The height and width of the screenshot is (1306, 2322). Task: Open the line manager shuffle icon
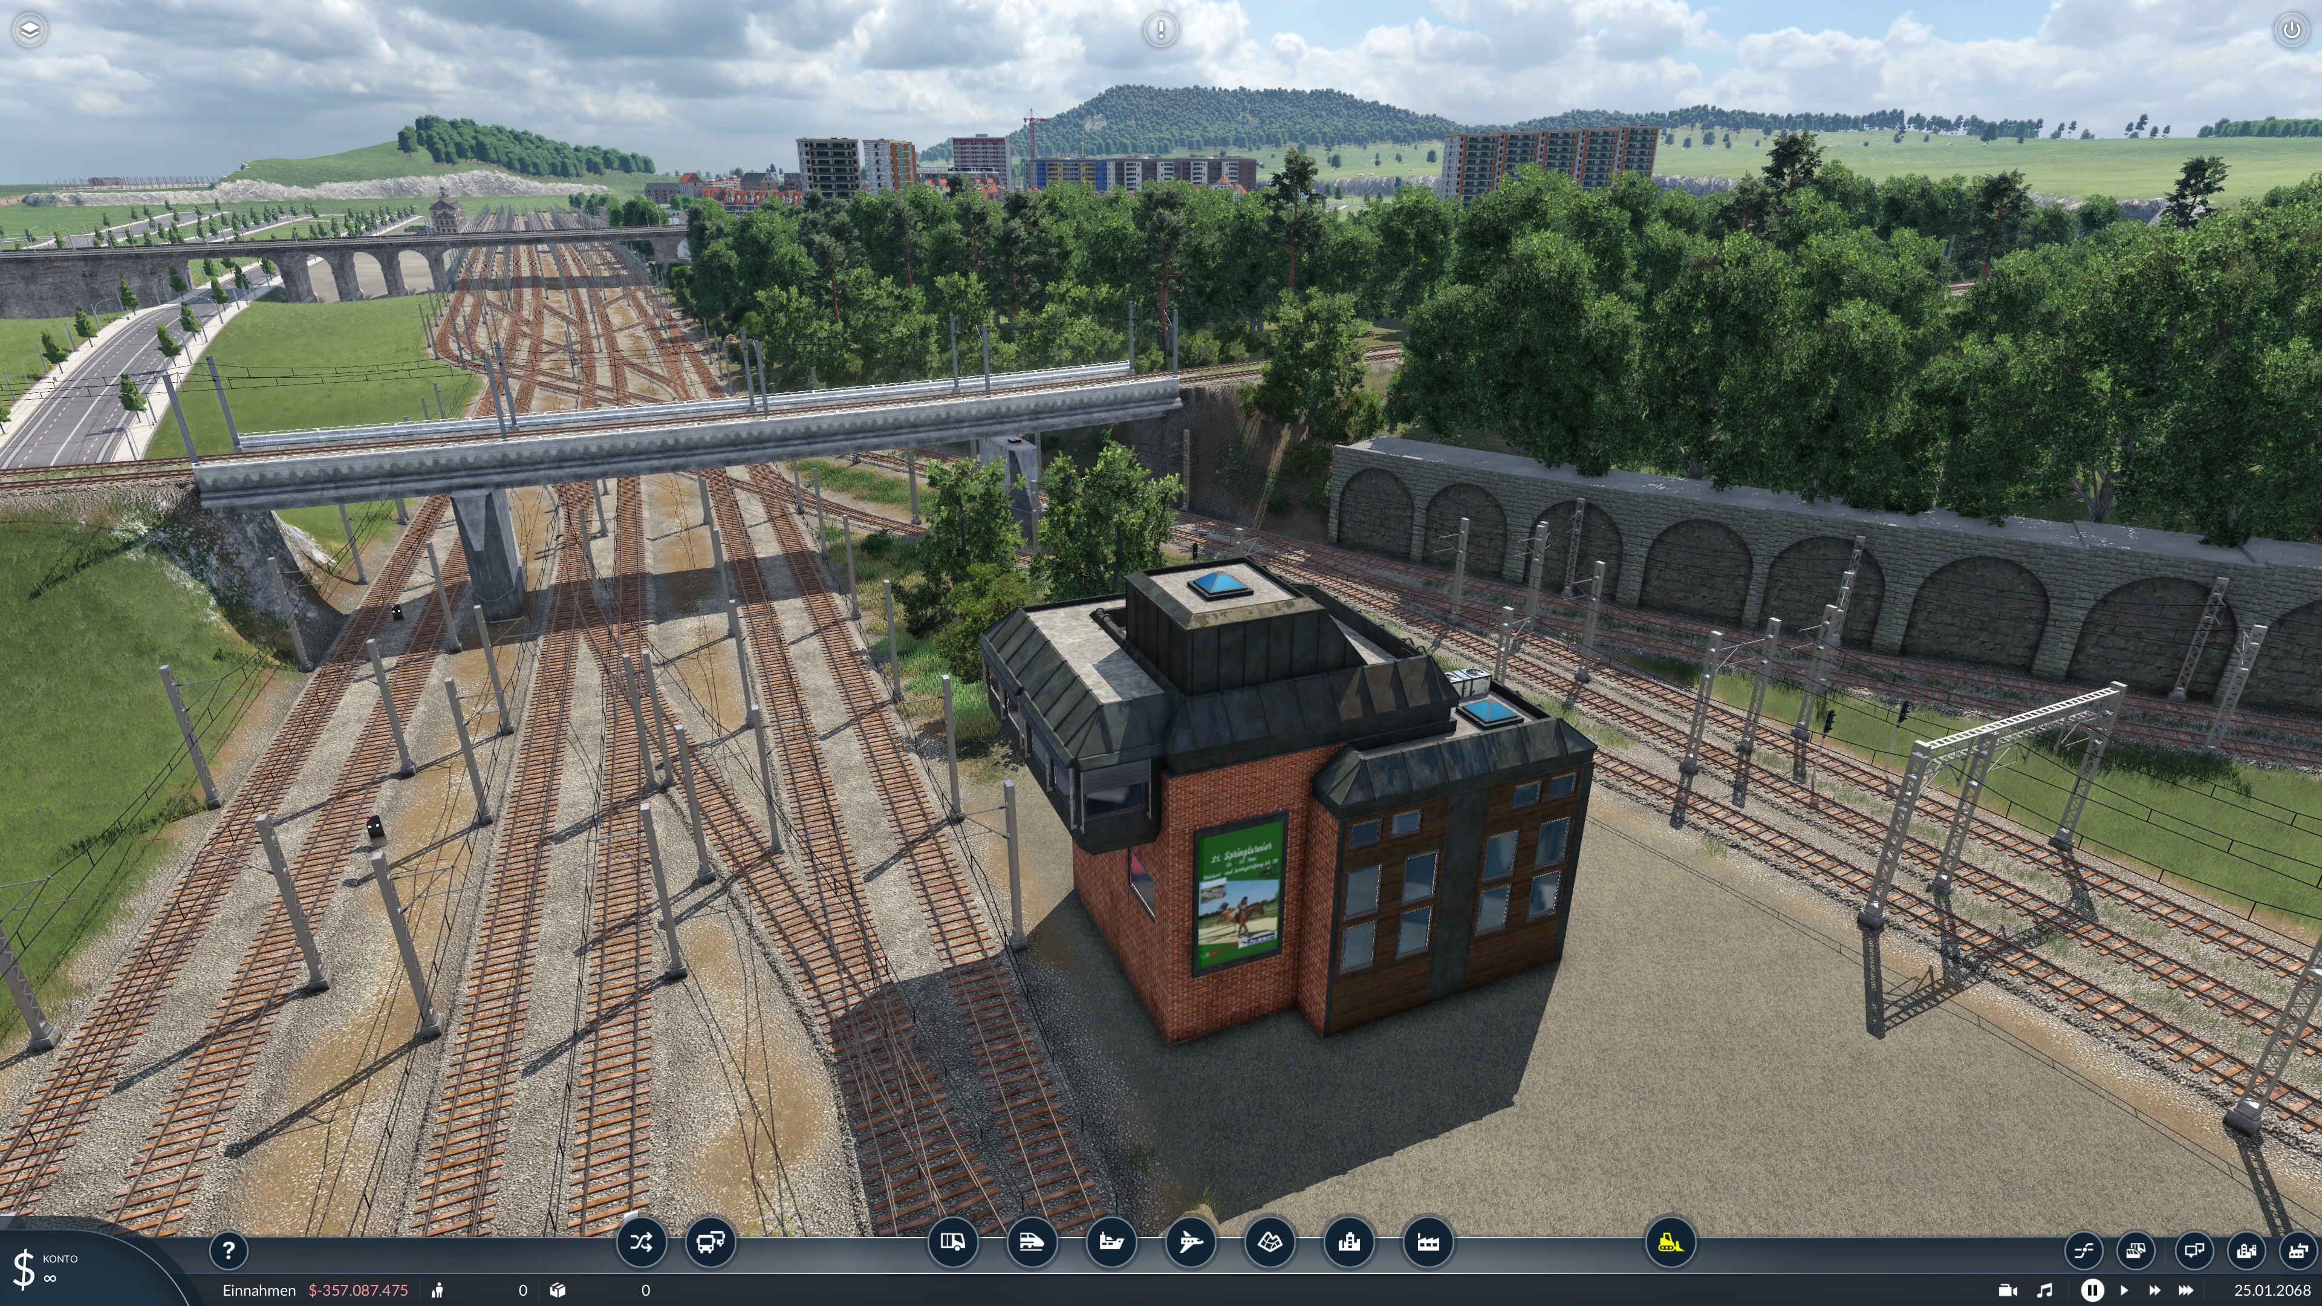641,1243
